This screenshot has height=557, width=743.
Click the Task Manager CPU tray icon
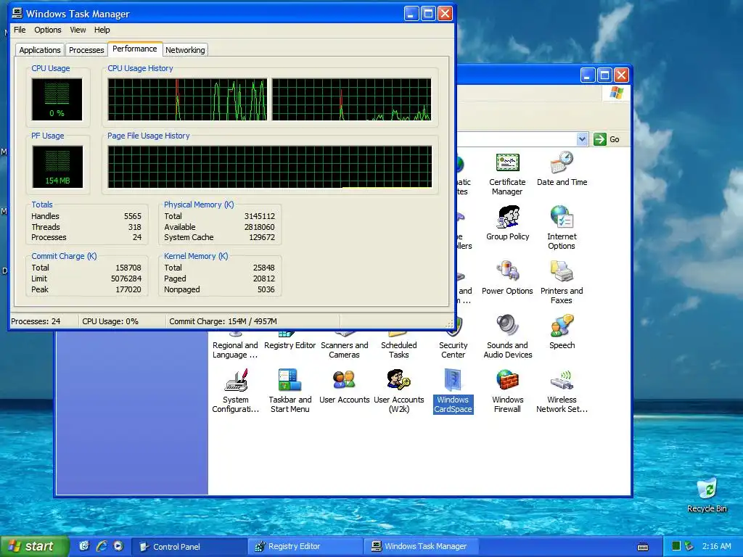pos(676,546)
